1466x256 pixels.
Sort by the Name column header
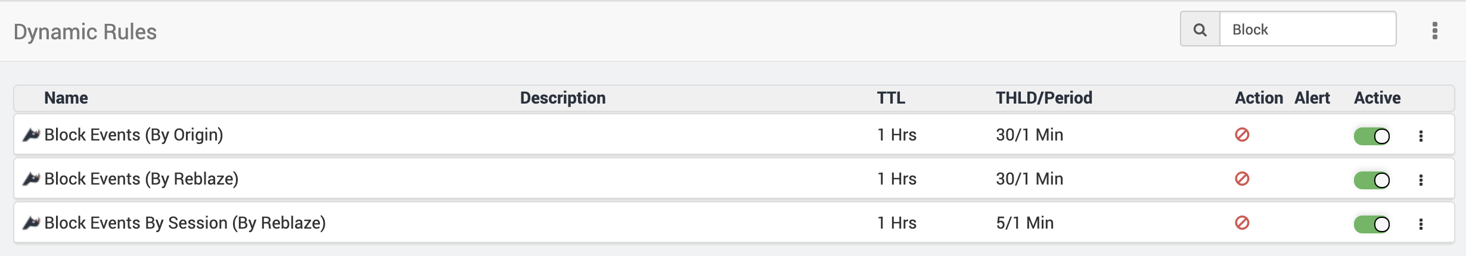coord(66,98)
